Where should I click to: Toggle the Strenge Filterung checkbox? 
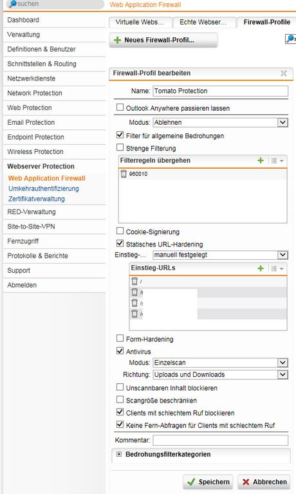(120, 147)
